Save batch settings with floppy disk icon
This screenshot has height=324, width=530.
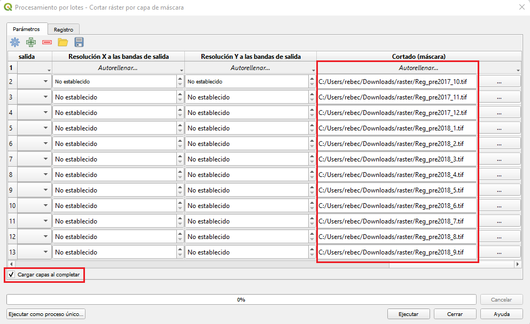coord(79,42)
